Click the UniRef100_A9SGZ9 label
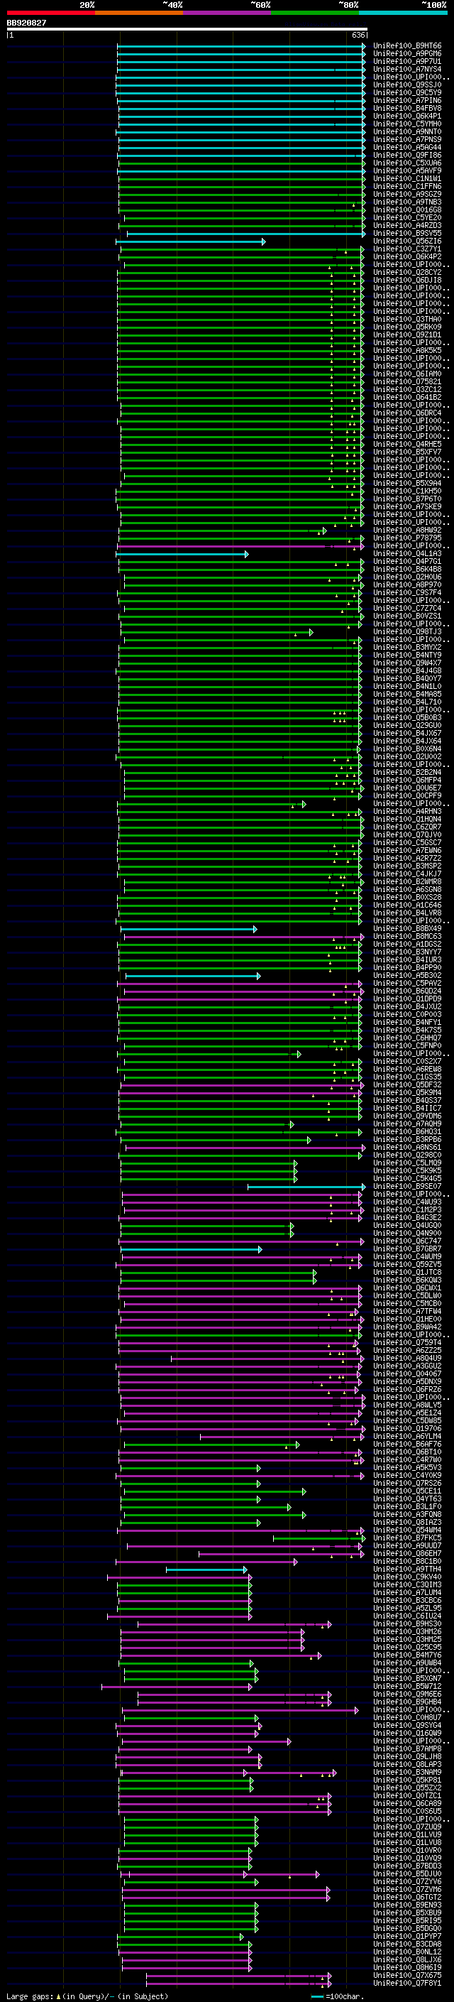The width and height of the screenshot is (454, 2002). point(406,195)
